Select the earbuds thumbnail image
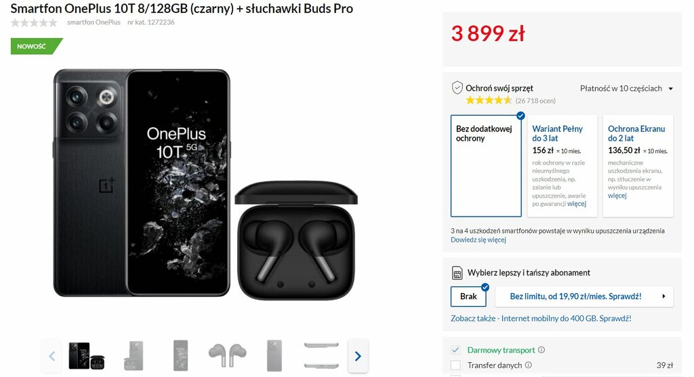 pos(228,356)
